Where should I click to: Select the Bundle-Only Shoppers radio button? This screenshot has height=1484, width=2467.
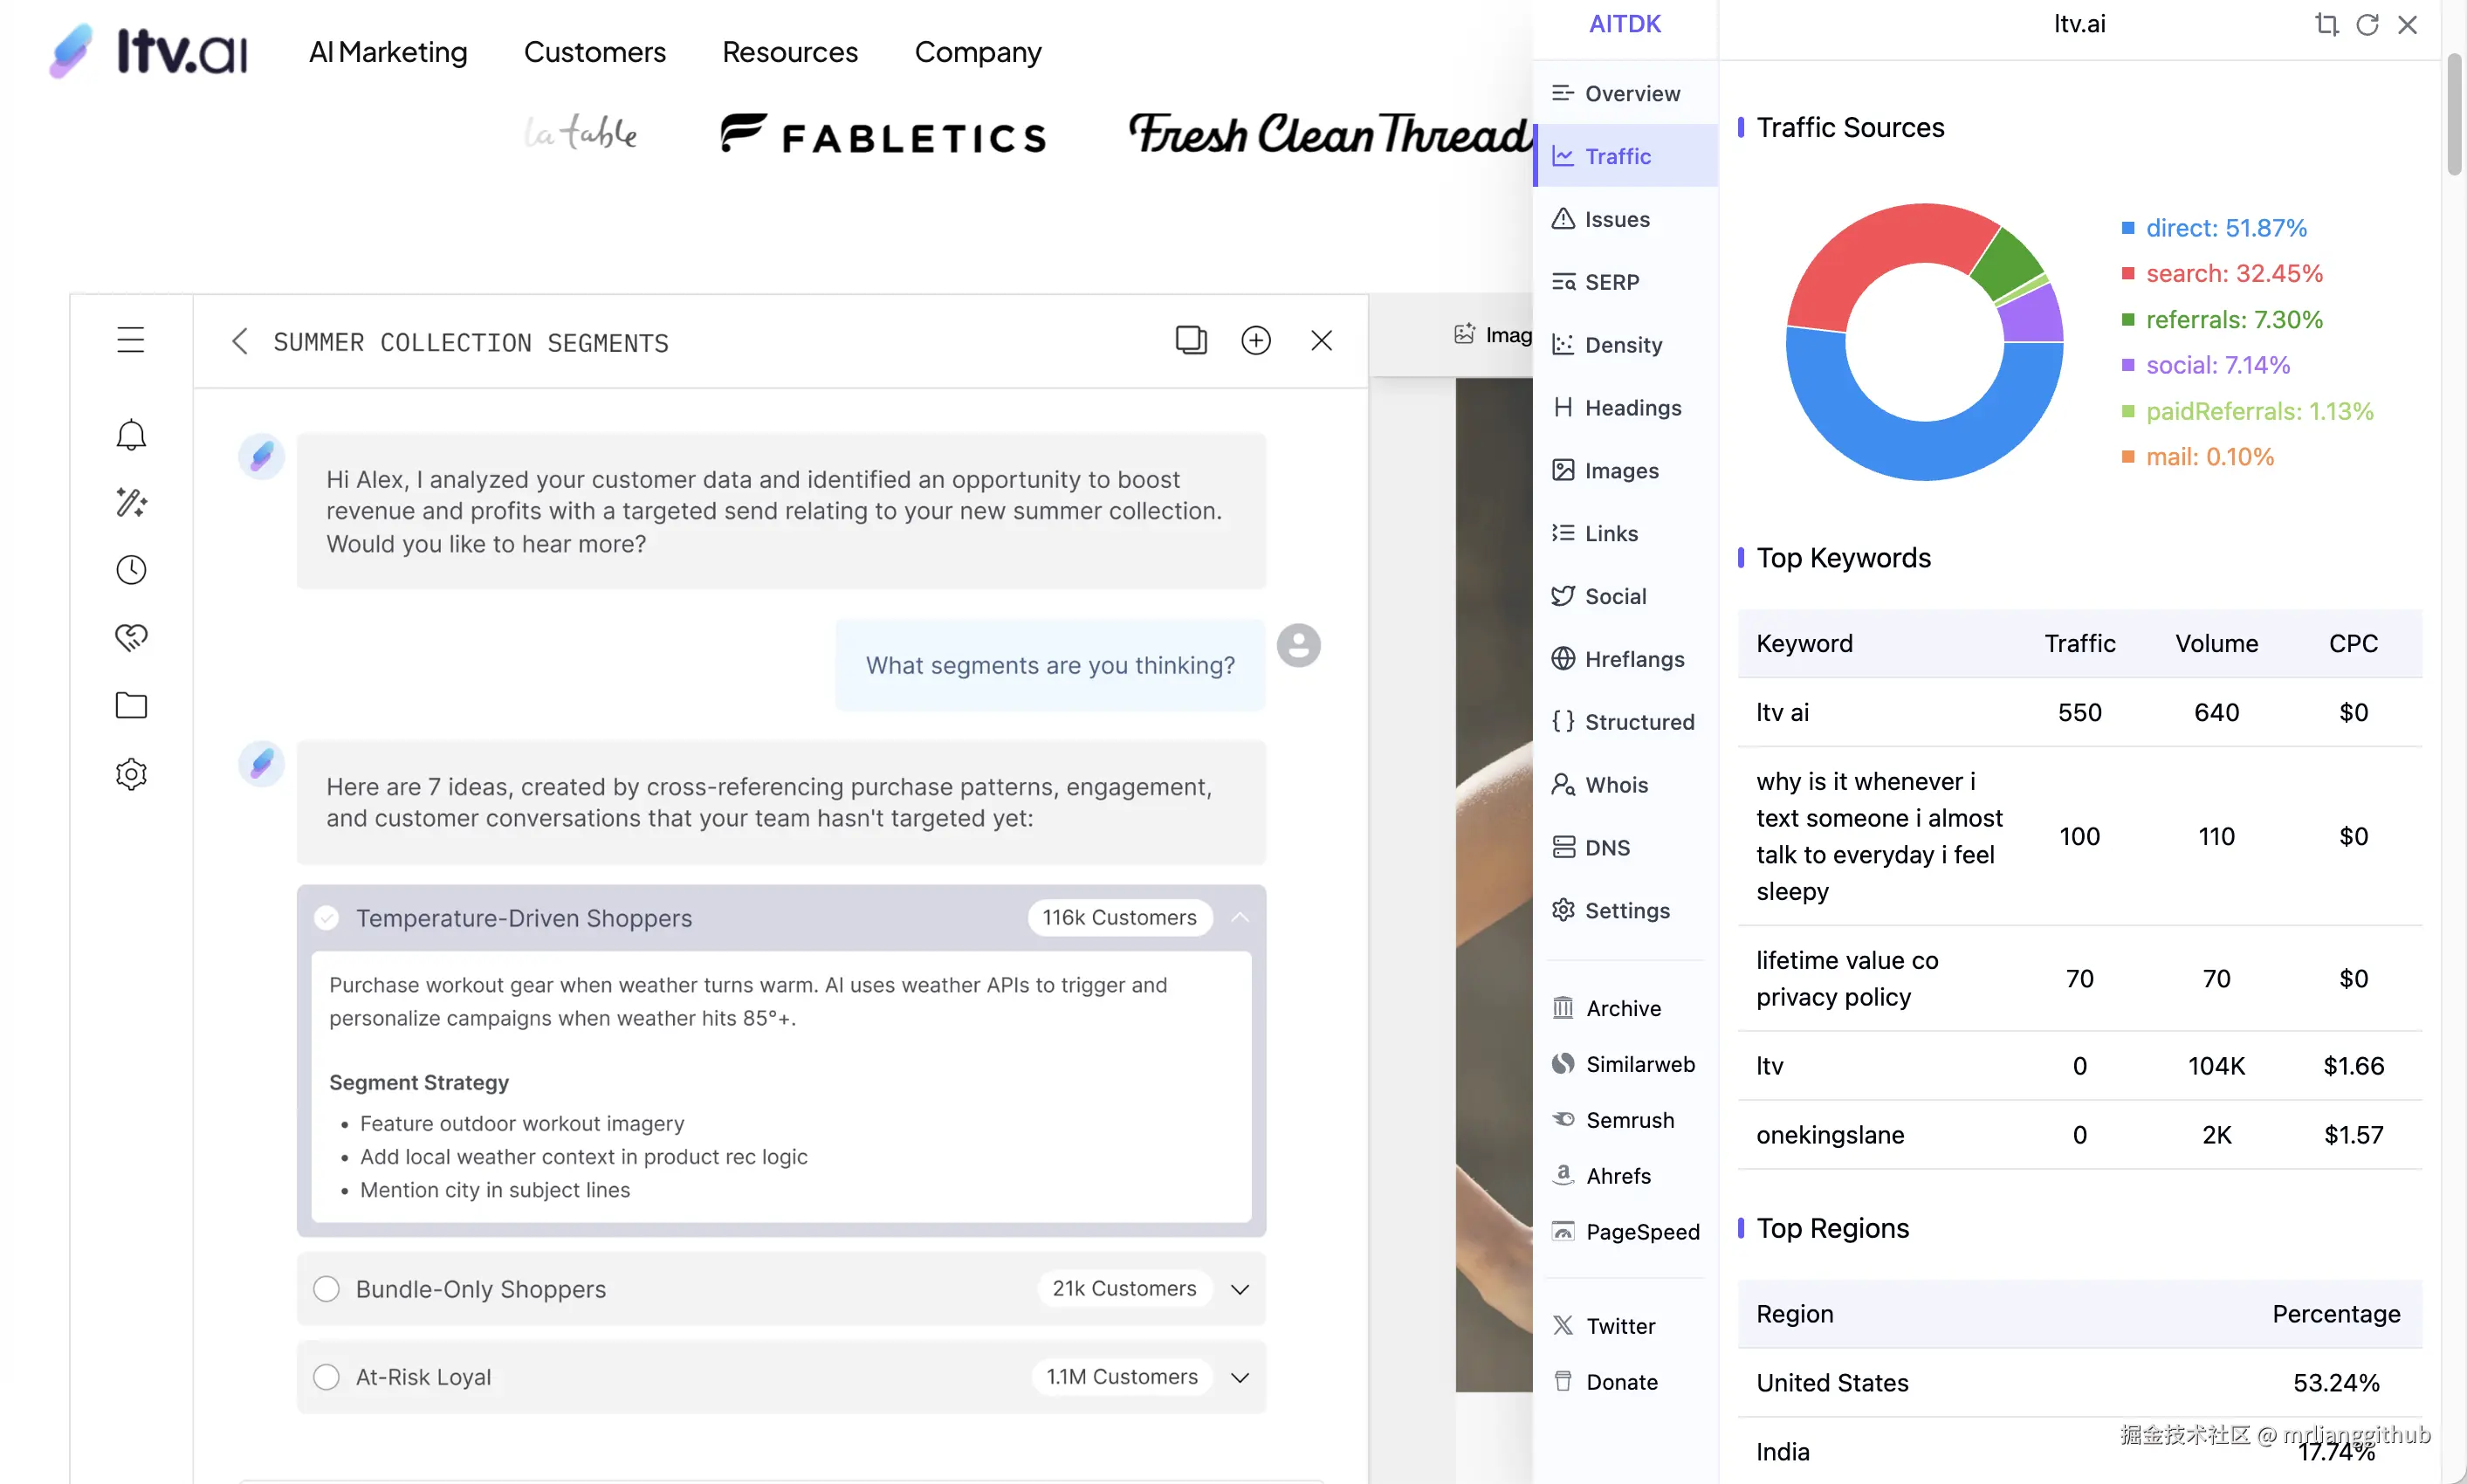[326, 1289]
